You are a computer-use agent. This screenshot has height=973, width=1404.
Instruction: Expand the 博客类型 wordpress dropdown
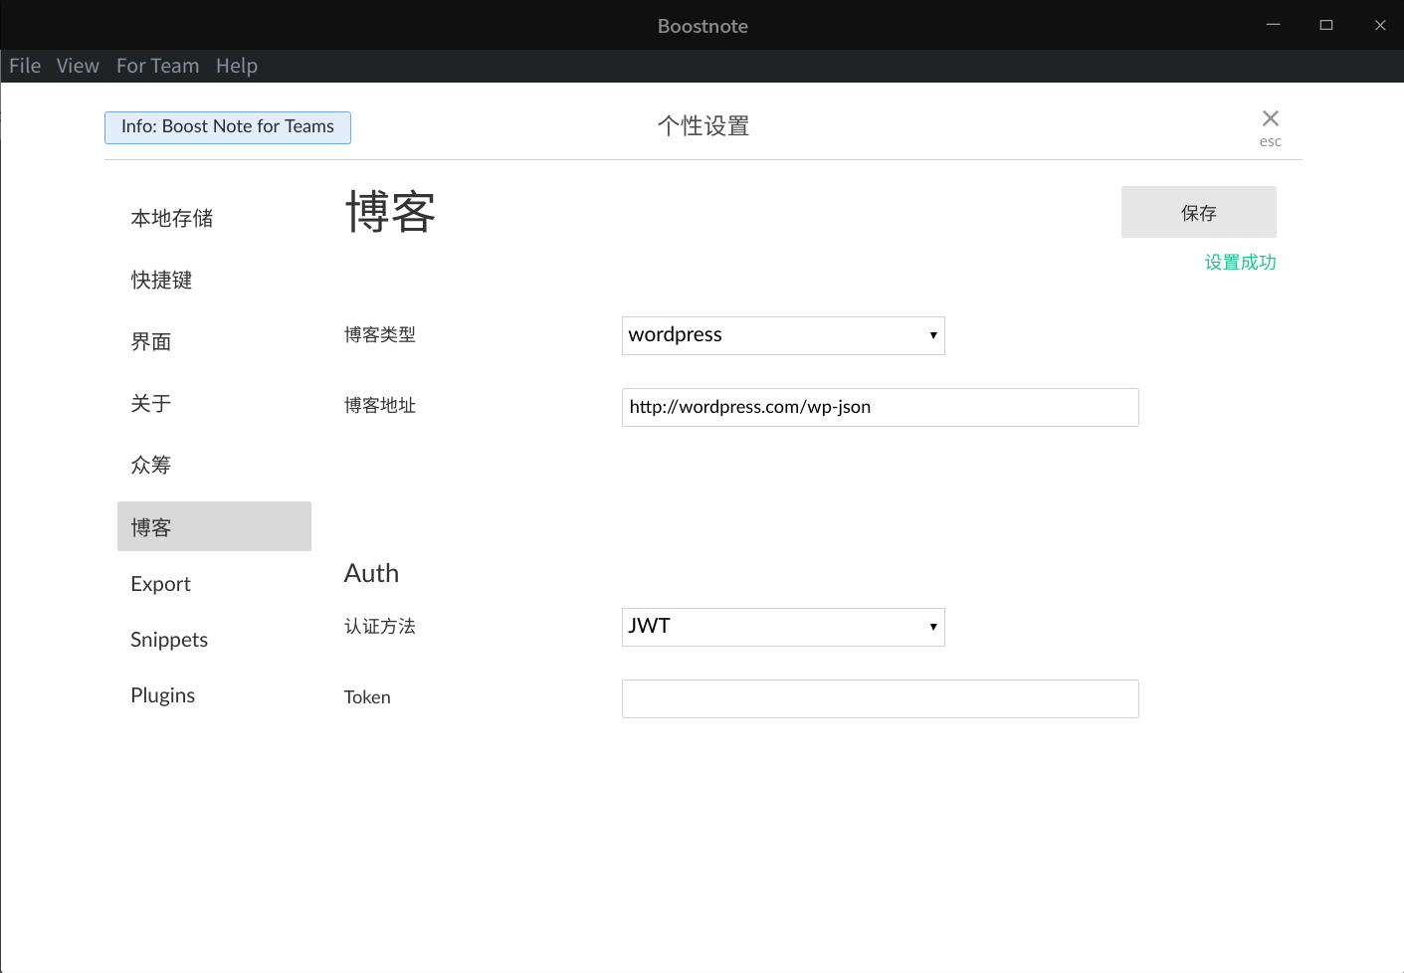click(x=782, y=335)
